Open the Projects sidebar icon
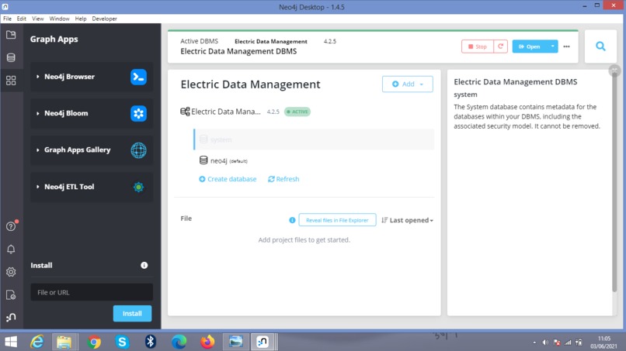 click(x=11, y=35)
